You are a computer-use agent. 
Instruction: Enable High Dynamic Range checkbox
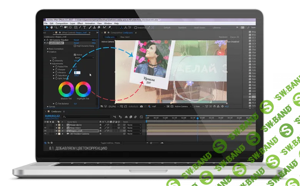coord(75,46)
